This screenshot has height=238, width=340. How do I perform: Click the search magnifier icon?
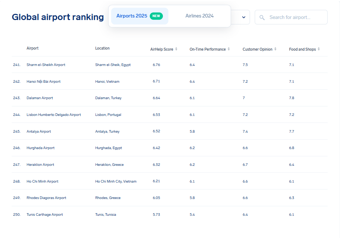pos(262,17)
